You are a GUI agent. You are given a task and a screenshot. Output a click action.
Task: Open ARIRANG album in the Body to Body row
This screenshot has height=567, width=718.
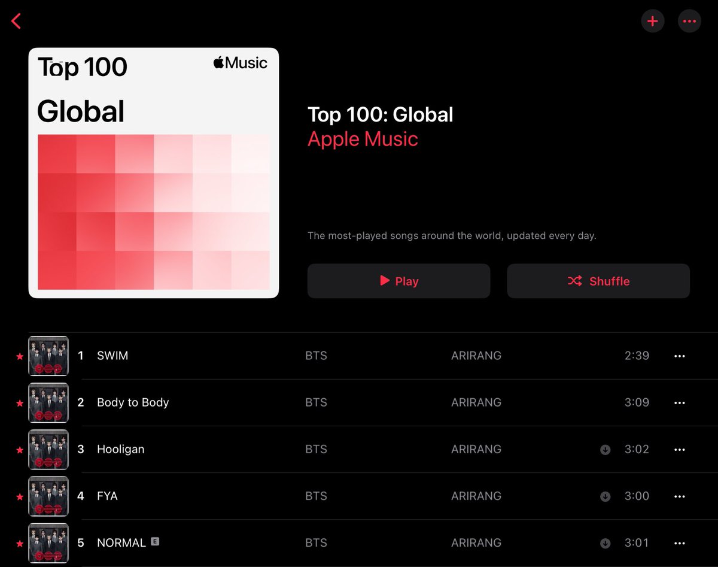pyautogui.click(x=476, y=402)
